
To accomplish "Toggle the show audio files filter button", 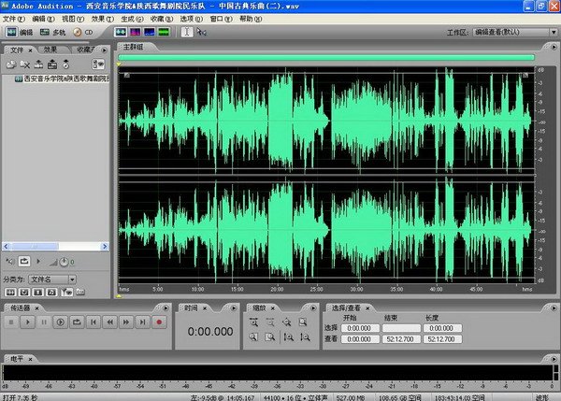I will click(11, 292).
